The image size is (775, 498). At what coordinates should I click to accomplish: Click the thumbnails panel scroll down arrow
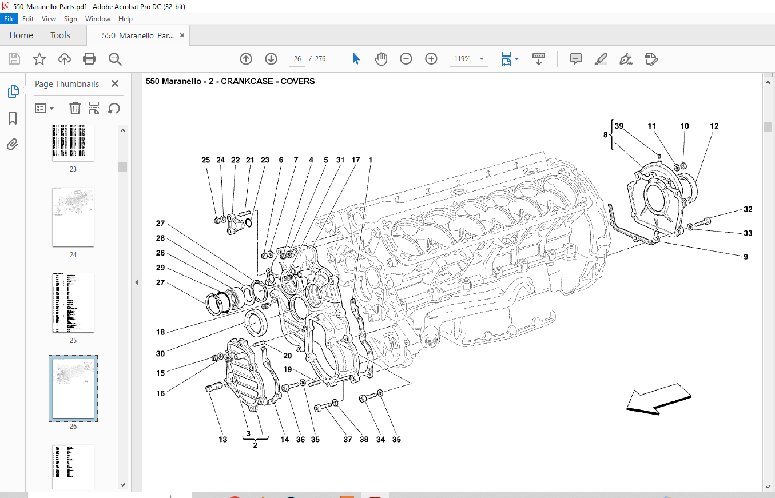(122, 485)
